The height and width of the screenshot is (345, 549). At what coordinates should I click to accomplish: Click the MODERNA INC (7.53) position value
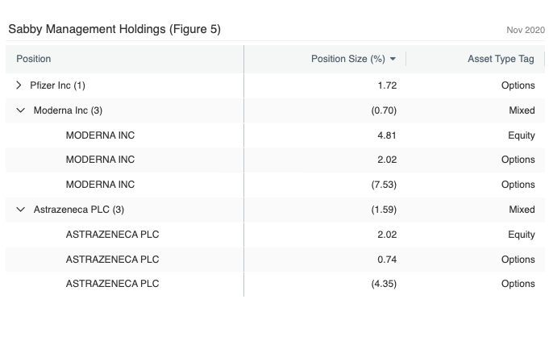pos(383,185)
